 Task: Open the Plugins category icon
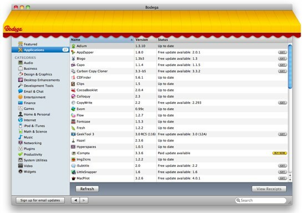pyautogui.click(x=21, y=149)
